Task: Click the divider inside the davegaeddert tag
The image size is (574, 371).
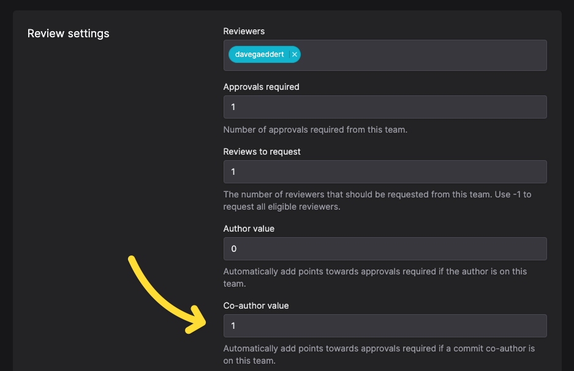Action: (289, 54)
